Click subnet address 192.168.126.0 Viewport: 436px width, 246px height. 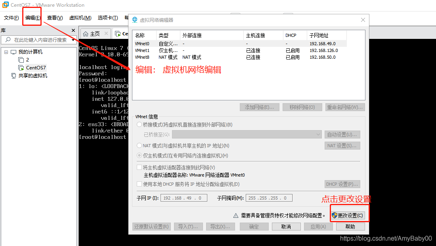(x=324, y=50)
